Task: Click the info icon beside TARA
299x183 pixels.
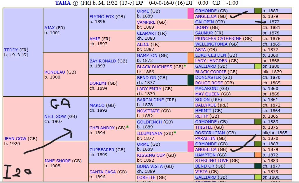Action: tap(76, 4)
